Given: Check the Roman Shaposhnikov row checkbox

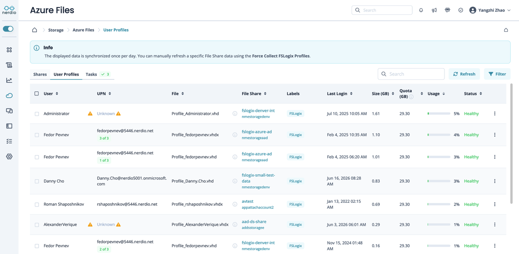Looking at the screenshot, I should point(37,205).
